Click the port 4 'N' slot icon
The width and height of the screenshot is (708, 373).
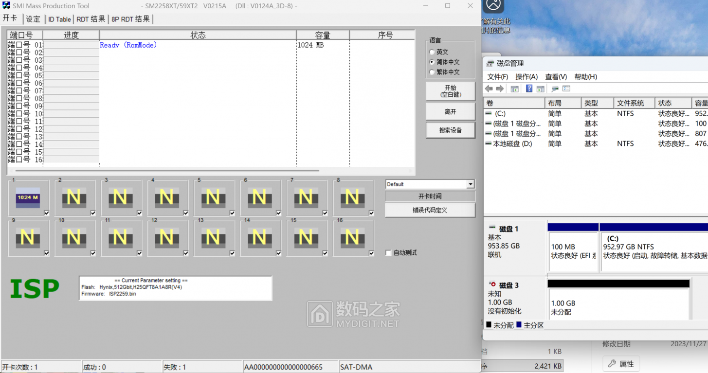pyautogui.click(x=166, y=198)
